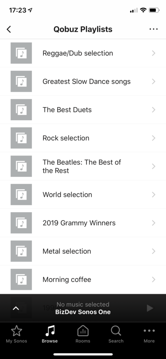Tap chevron beside Greatest Slow Dance songs
This screenshot has width=166, height=359.
click(154, 81)
